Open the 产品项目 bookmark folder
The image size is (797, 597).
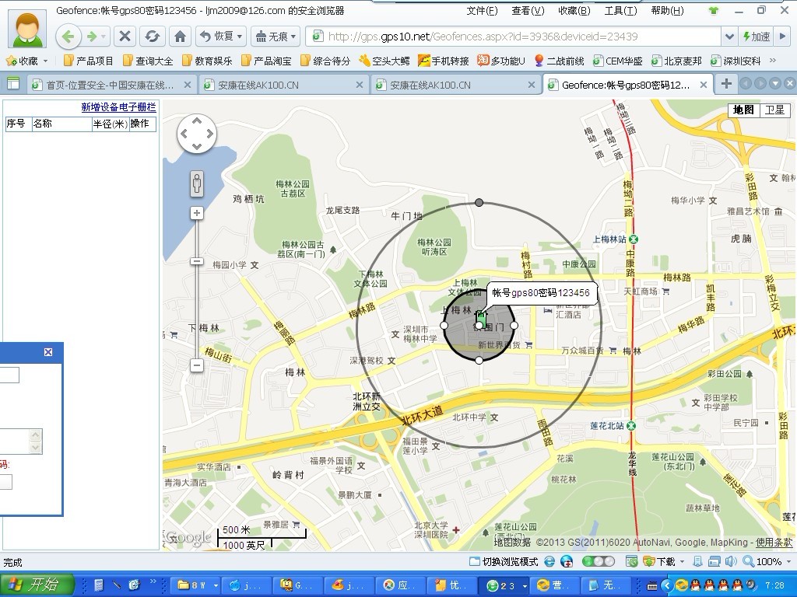click(x=89, y=61)
